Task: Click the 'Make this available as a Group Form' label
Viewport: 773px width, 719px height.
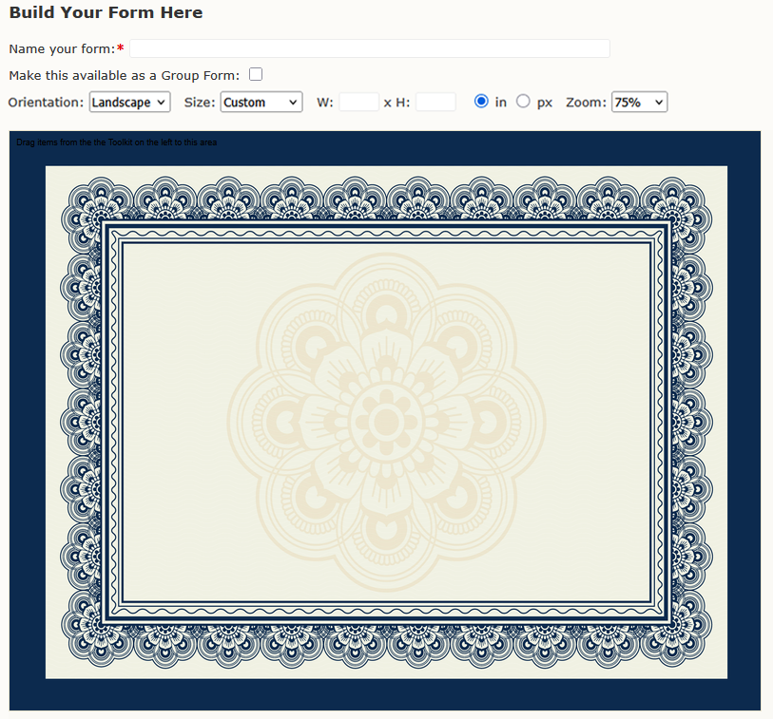Action: pos(125,75)
